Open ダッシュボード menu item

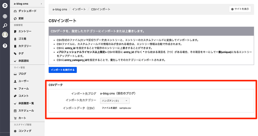coord(27,11)
